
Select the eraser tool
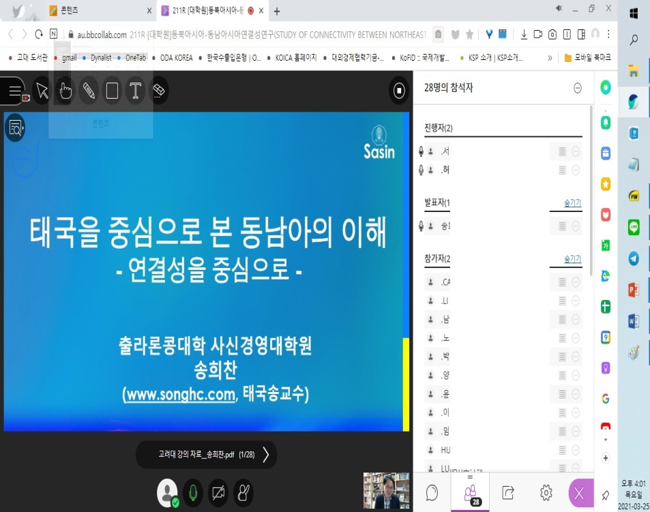pos(158,91)
